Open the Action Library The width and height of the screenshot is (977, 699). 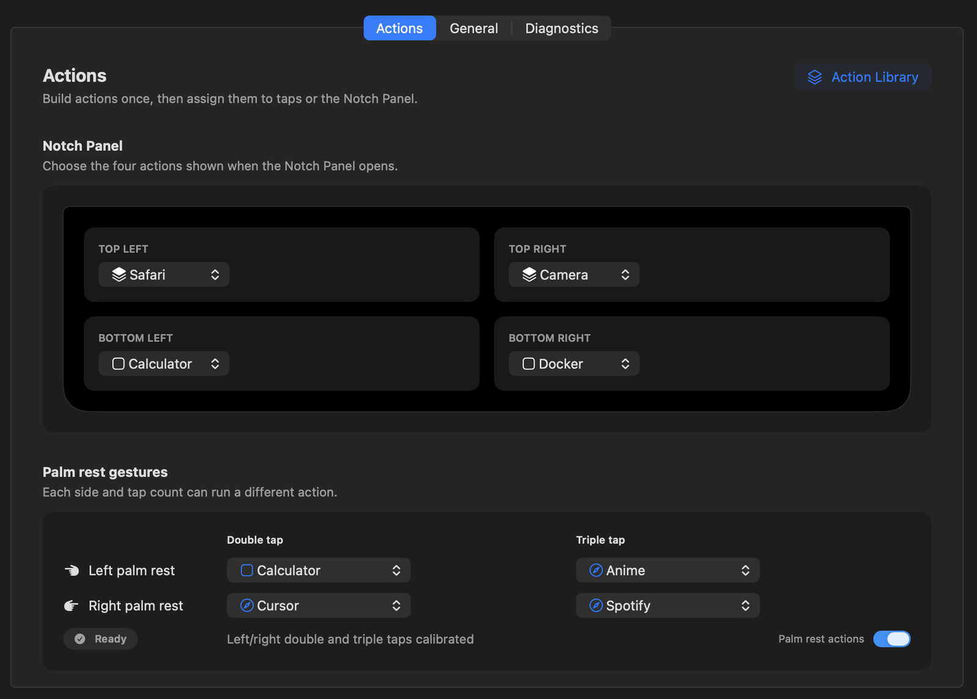tap(862, 77)
